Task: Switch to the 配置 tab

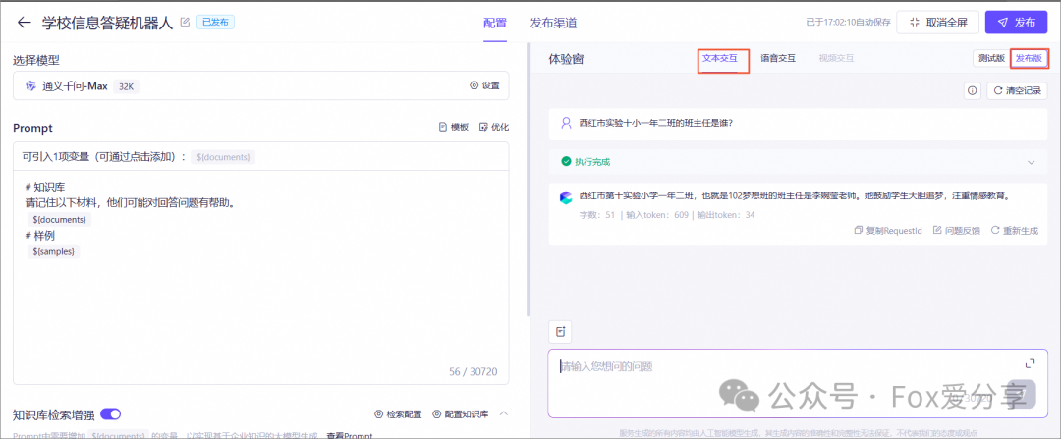Action: (x=494, y=23)
